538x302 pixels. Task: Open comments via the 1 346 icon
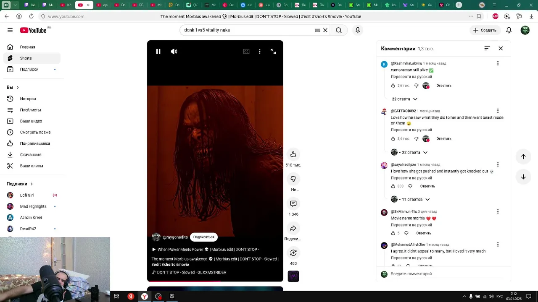[x=293, y=203]
